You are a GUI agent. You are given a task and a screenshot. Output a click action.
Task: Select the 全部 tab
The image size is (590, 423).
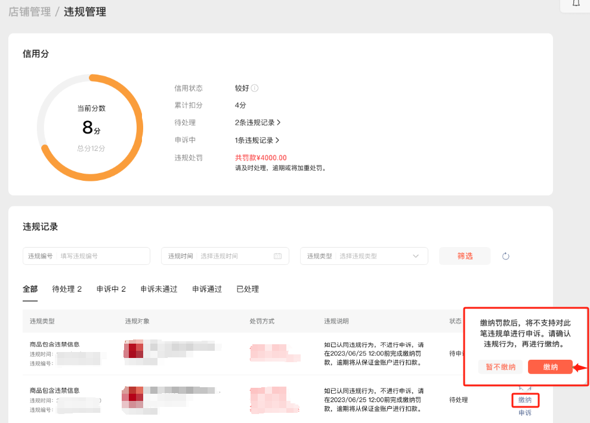point(30,289)
